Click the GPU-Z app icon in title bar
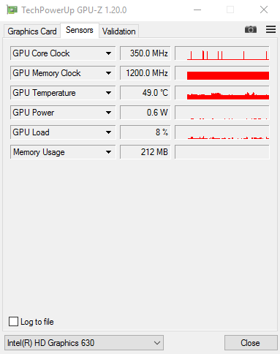 [x=12, y=10]
